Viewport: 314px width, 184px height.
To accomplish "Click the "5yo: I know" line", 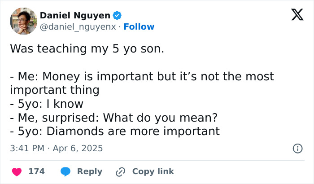I will point(47,104).
